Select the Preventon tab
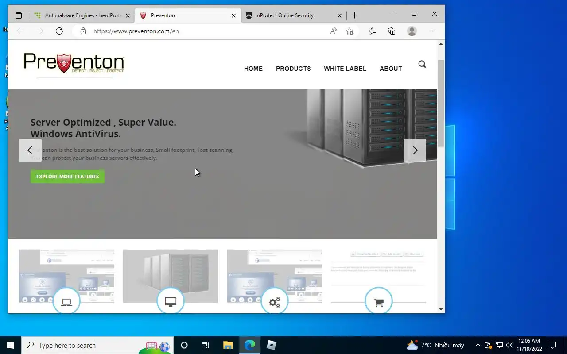The height and width of the screenshot is (354, 567). 188,15
